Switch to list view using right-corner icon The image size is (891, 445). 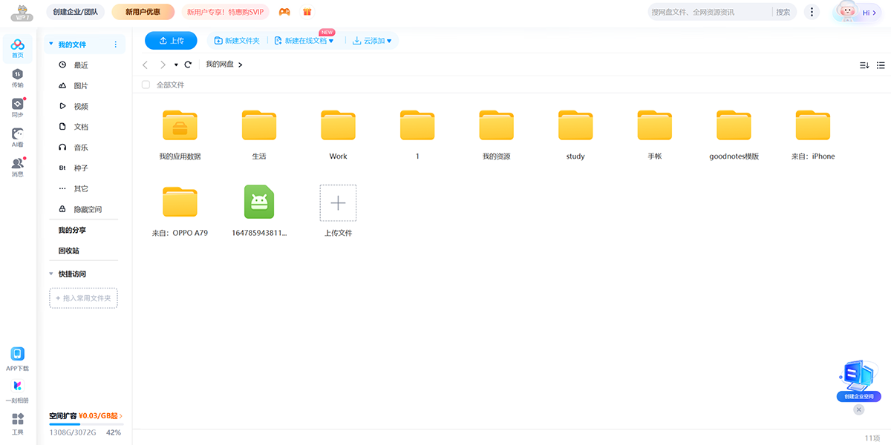881,65
